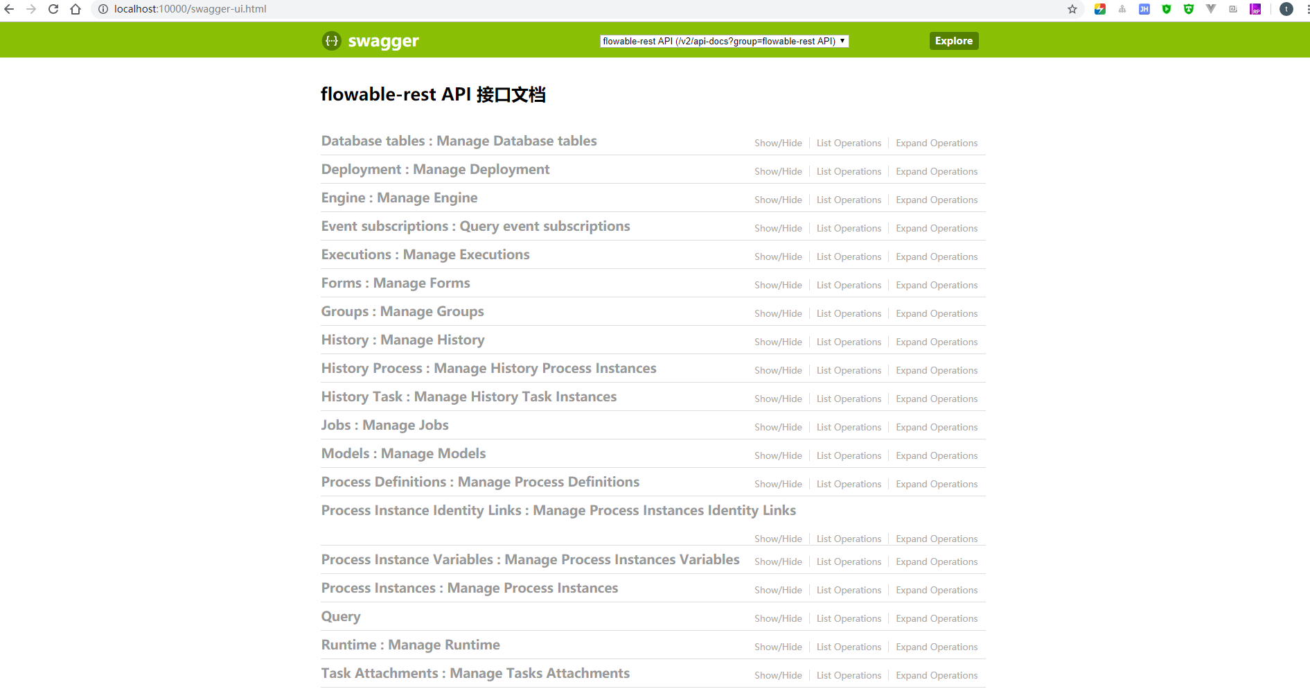
Task: Toggle Show/Hide for Event subscriptions
Action: pos(778,228)
